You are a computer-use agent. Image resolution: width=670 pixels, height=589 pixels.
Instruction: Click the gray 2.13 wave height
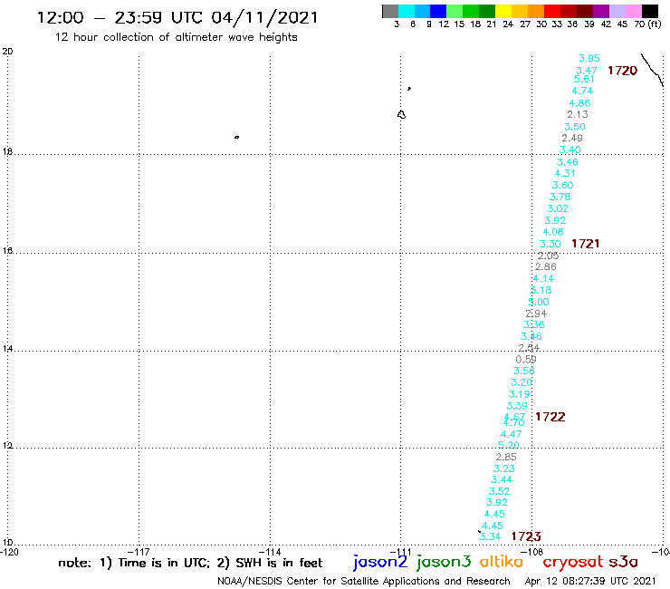[578, 115]
